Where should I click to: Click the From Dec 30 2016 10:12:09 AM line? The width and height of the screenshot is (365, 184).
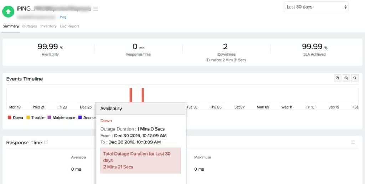pos(133,136)
